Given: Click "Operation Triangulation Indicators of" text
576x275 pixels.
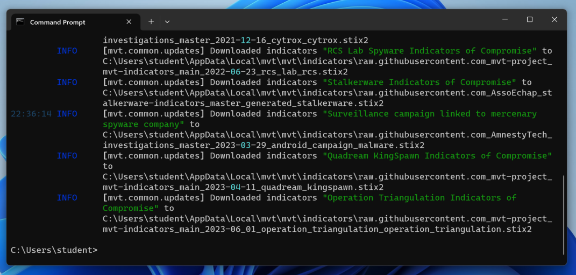Looking at the screenshot, I should (x=419, y=198).
